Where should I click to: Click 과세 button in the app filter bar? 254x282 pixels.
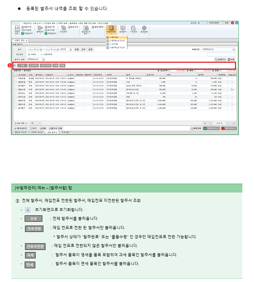click(55, 66)
